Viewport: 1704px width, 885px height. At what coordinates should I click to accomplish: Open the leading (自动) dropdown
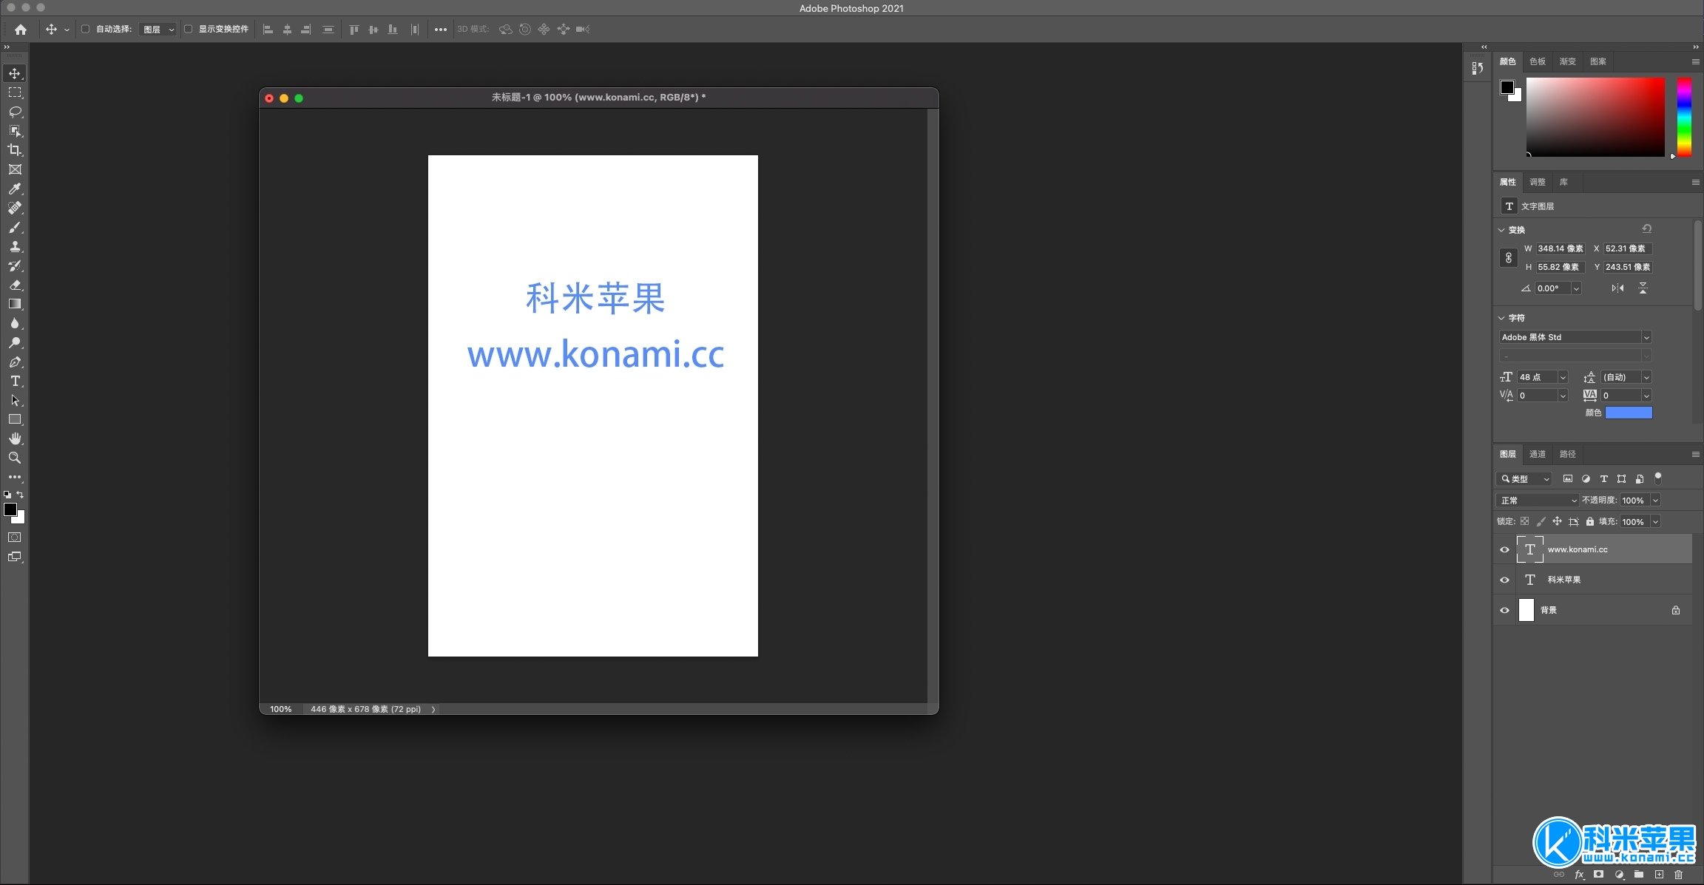click(x=1646, y=377)
